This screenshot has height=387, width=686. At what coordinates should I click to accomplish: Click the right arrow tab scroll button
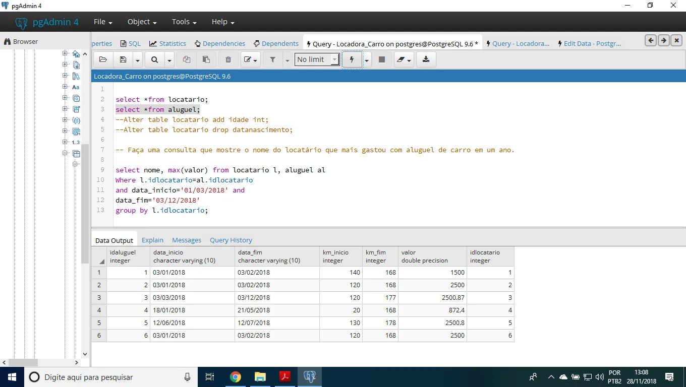(x=664, y=40)
